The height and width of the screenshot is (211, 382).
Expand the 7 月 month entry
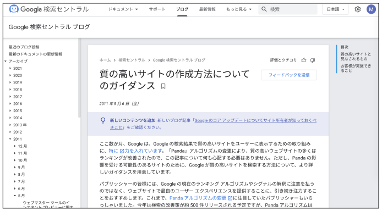(15, 181)
